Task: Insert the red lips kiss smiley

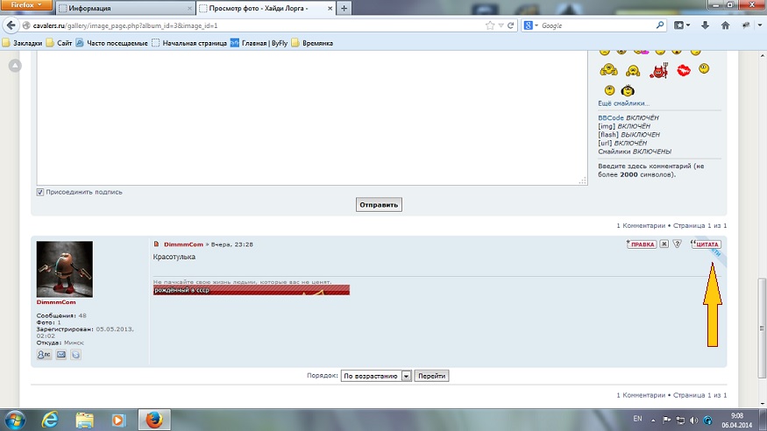Action: [683, 71]
